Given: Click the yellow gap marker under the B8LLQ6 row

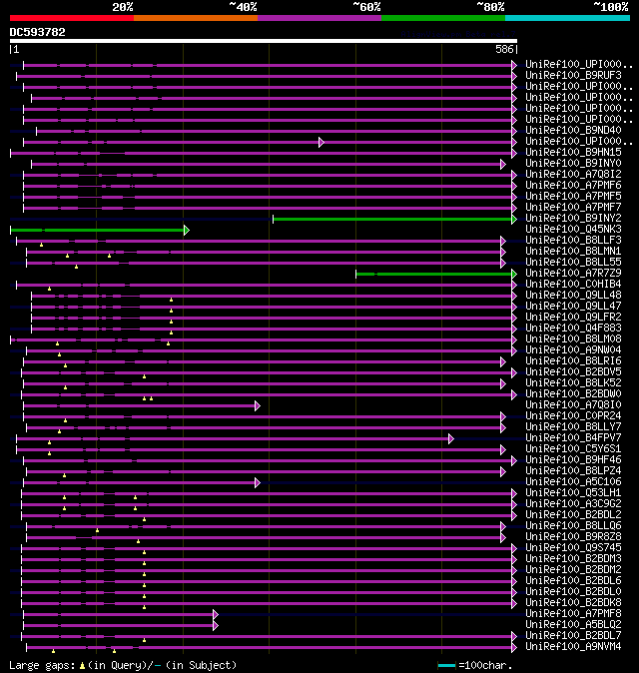Looking at the screenshot, I should 98,530.
